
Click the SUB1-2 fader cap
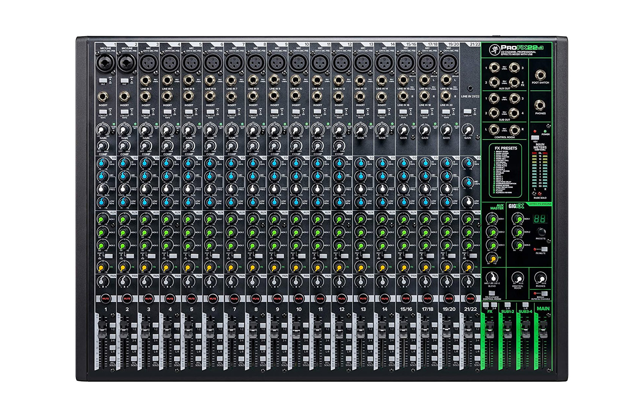tap(507, 329)
